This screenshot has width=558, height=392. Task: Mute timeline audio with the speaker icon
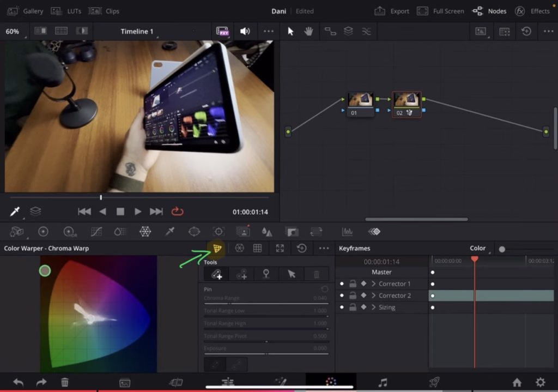click(245, 31)
